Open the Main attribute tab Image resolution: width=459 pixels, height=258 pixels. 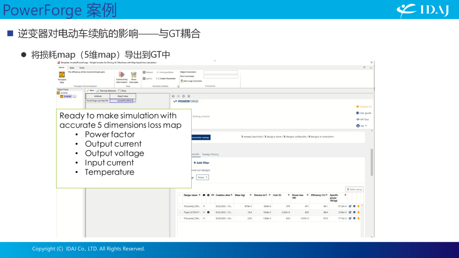click(91, 91)
